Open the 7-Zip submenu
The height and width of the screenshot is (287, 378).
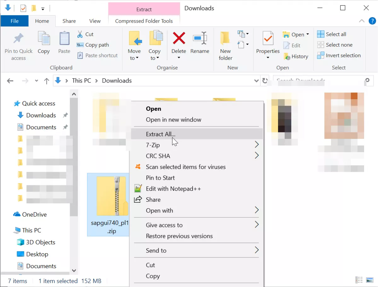click(x=197, y=145)
